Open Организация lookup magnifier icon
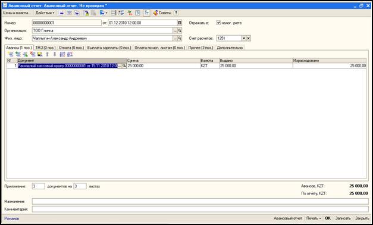This screenshot has width=373, height=225. coord(180,30)
